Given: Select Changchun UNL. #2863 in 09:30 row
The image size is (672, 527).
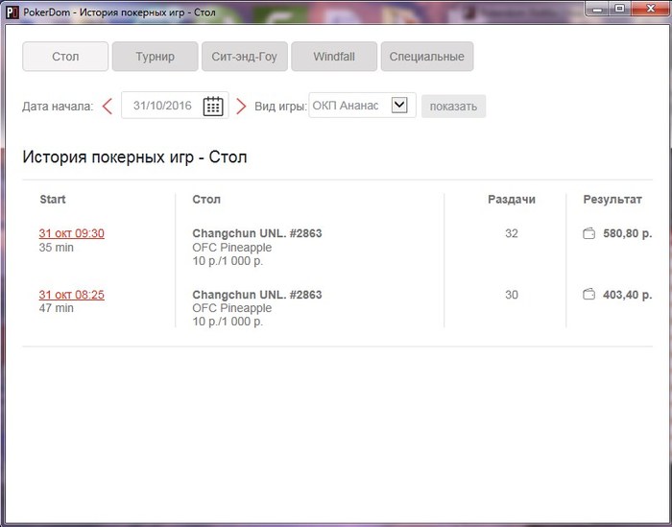Looking at the screenshot, I should 257,233.
